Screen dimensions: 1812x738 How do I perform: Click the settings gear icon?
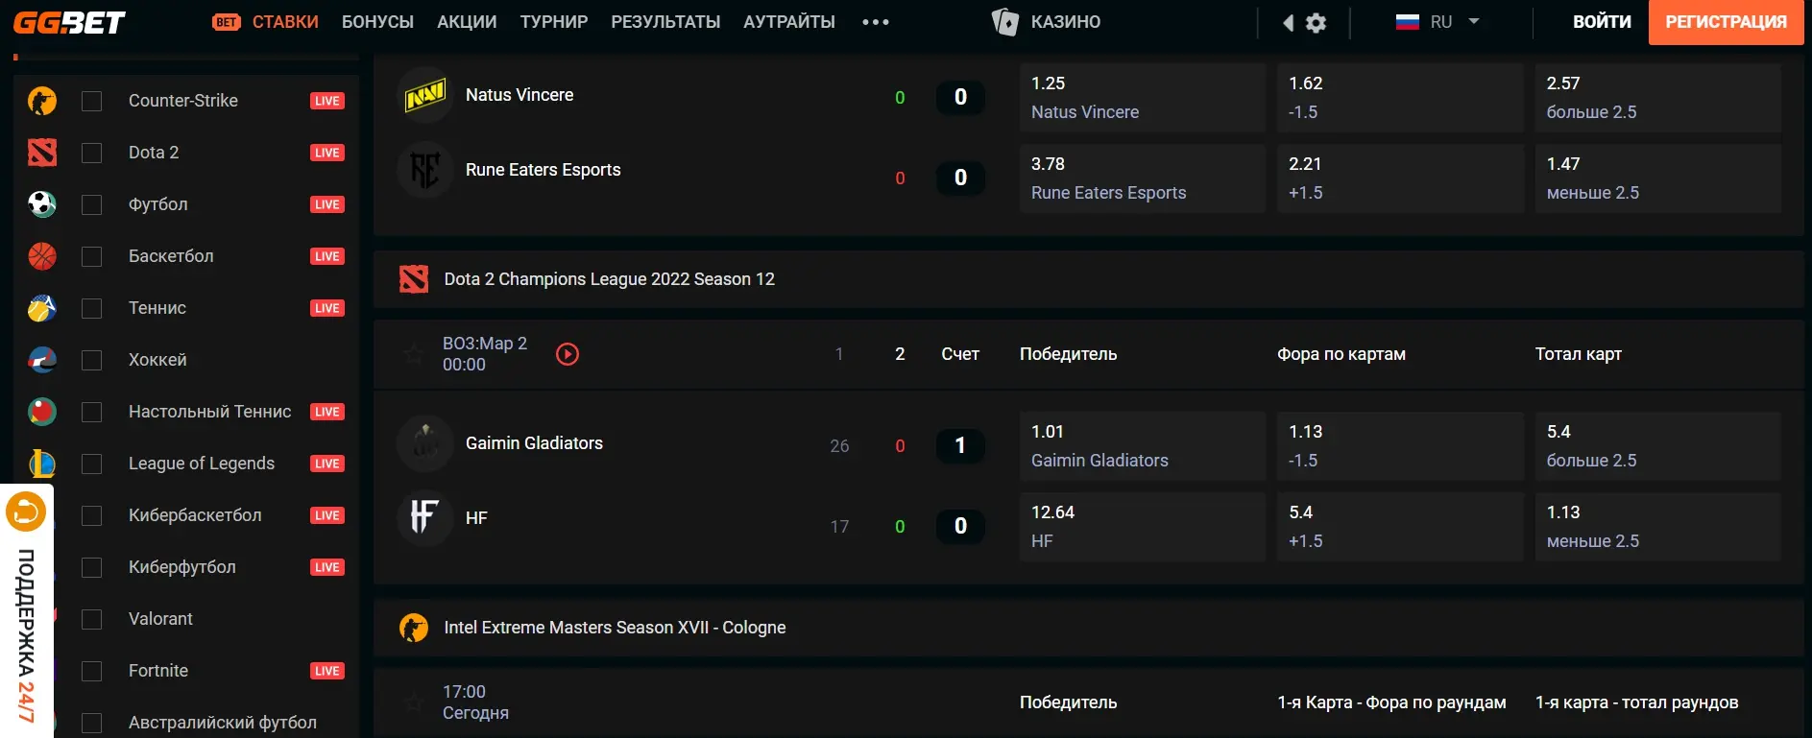[x=1317, y=23]
